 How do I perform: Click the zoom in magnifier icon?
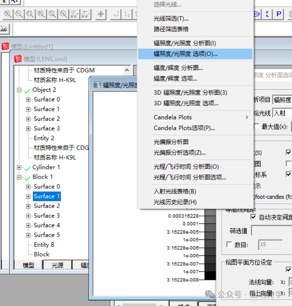(8, 14)
